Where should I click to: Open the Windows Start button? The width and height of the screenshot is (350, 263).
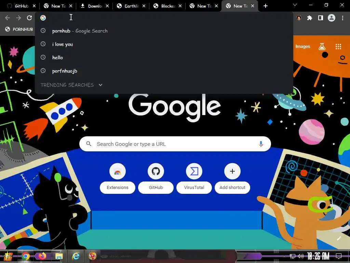pos(8,256)
